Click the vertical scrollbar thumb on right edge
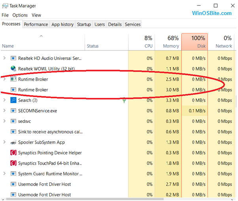Image resolution: width=238 pixels, height=201 pixels. pyautogui.click(x=236, y=101)
